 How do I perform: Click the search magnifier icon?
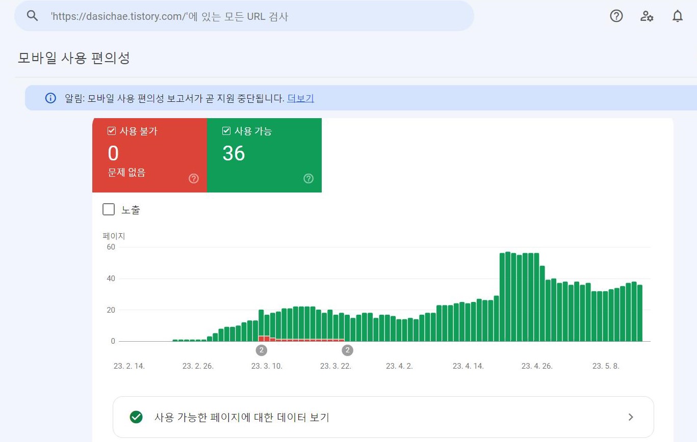32,15
